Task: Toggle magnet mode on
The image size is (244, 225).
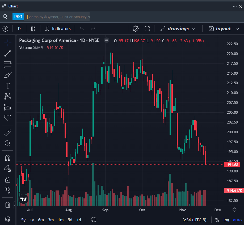Action: pos(8,158)
